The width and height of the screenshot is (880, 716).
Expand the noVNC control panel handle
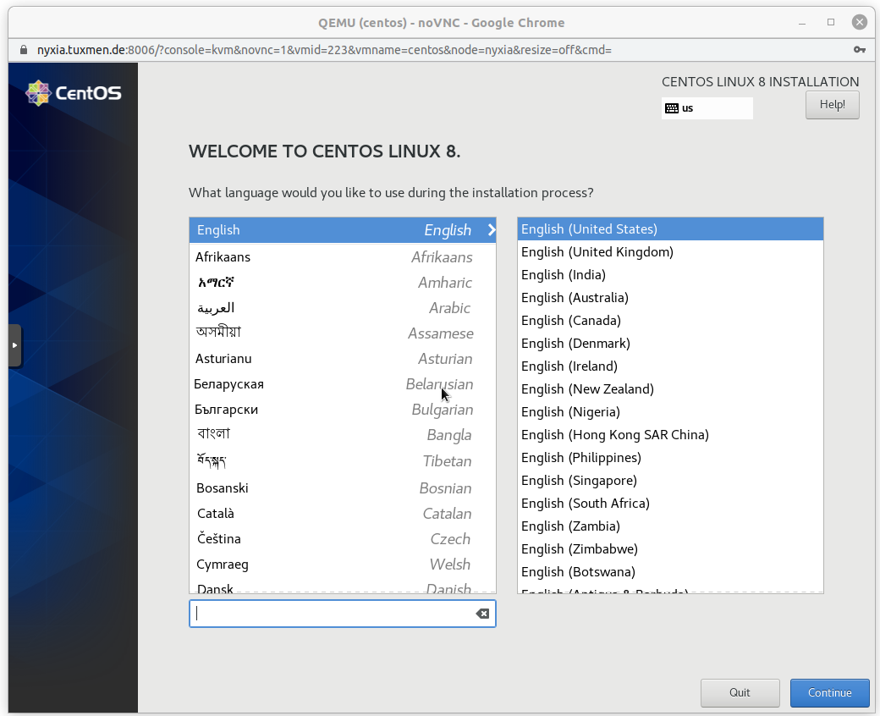point(14,345)
